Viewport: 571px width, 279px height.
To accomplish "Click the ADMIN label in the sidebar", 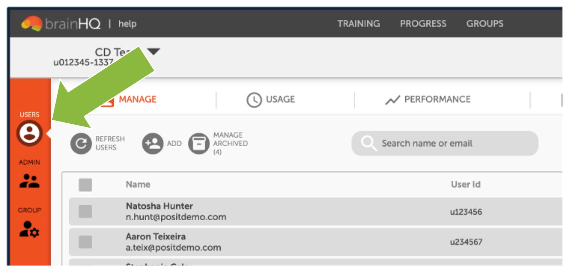I will coord(29,162).
